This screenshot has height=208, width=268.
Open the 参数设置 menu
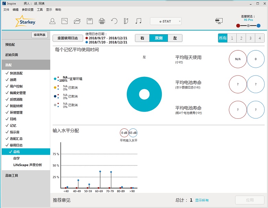[28, 10]
